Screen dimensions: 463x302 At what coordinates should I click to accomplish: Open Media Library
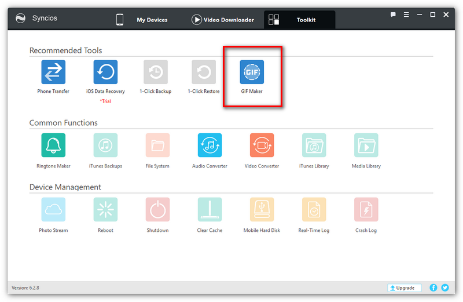[366, 145]
